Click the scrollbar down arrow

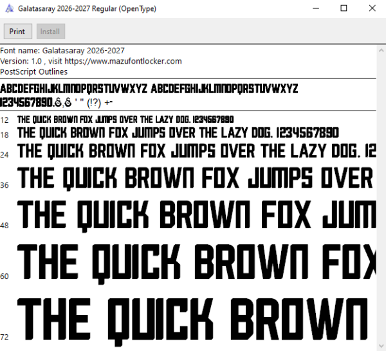381,346
